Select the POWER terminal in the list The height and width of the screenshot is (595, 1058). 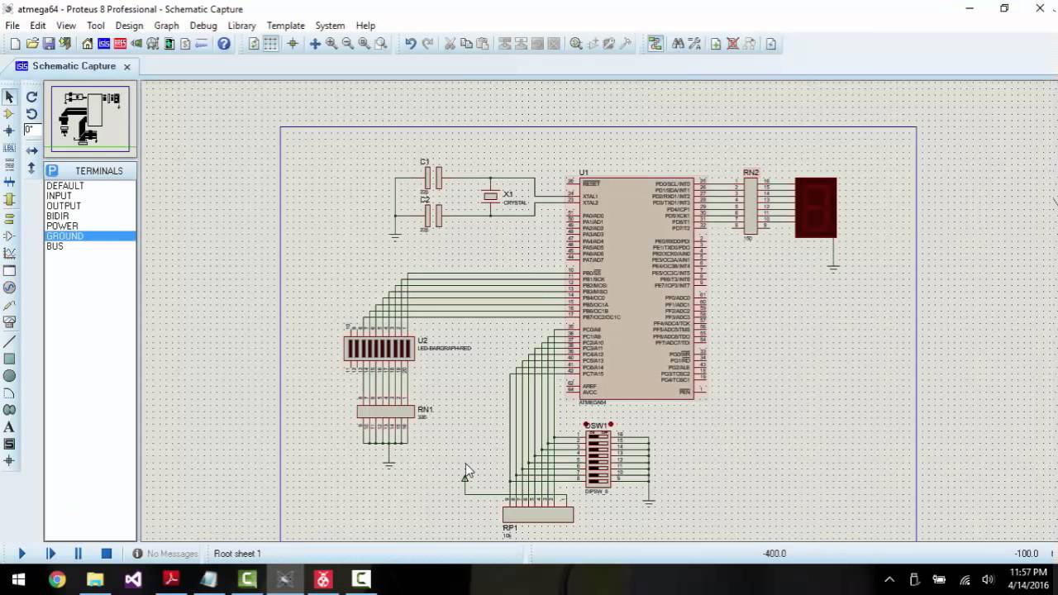pyautogui.click(x=62, y=226)
